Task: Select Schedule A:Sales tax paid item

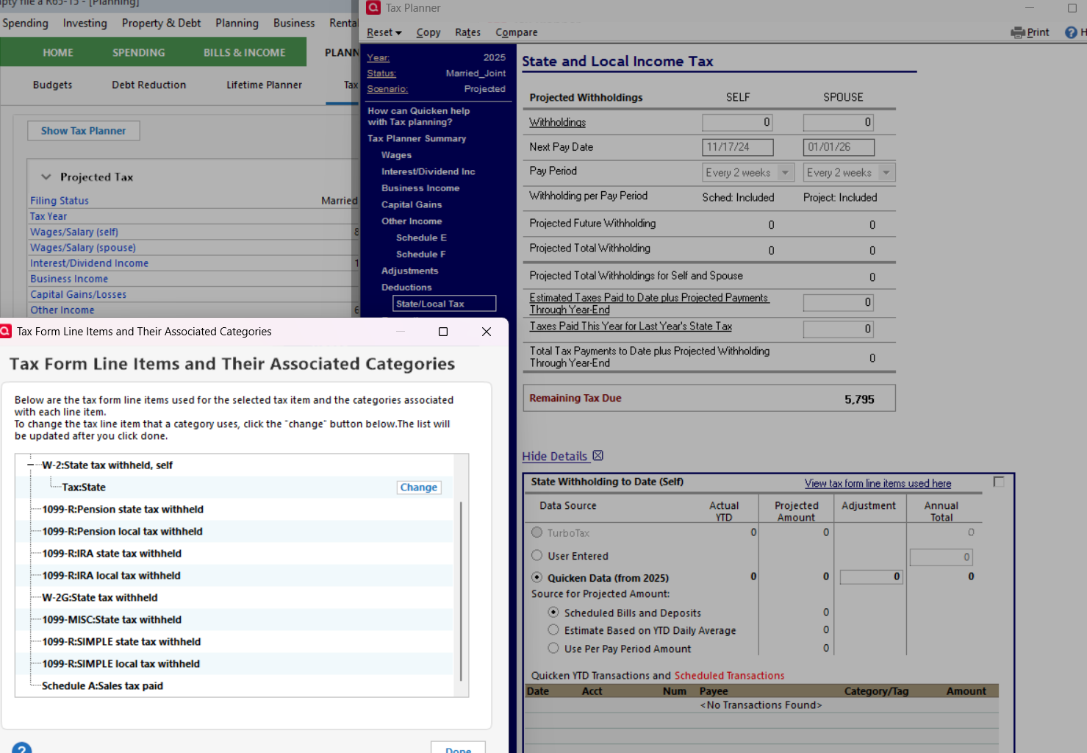Action: (102, 686)
